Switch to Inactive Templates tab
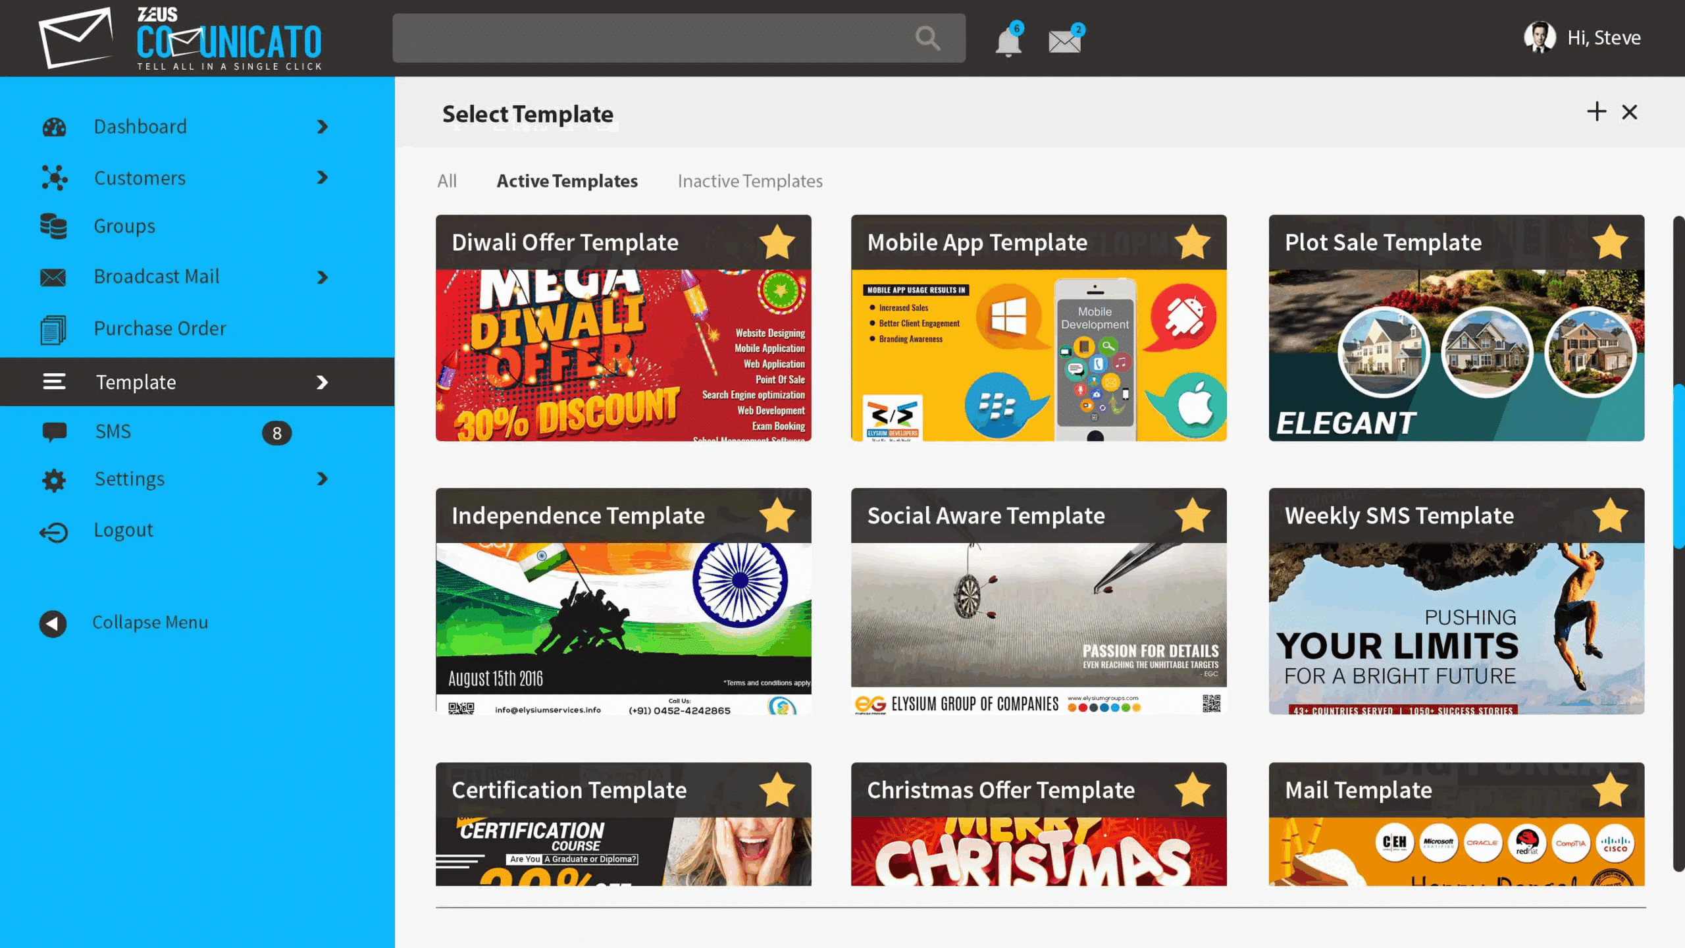 tap(750, 181)
